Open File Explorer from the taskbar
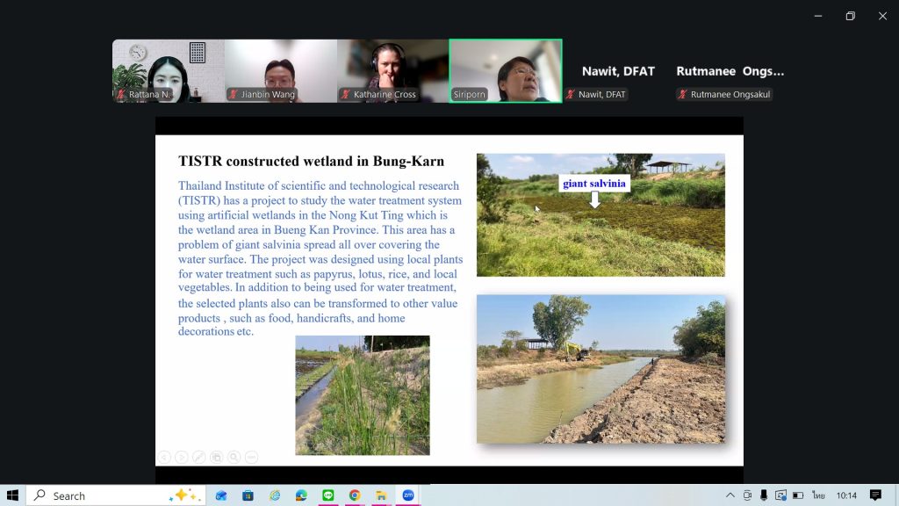The width and height of the screenshot is (899, 506). pyautogui.click(x=381, y=495)
